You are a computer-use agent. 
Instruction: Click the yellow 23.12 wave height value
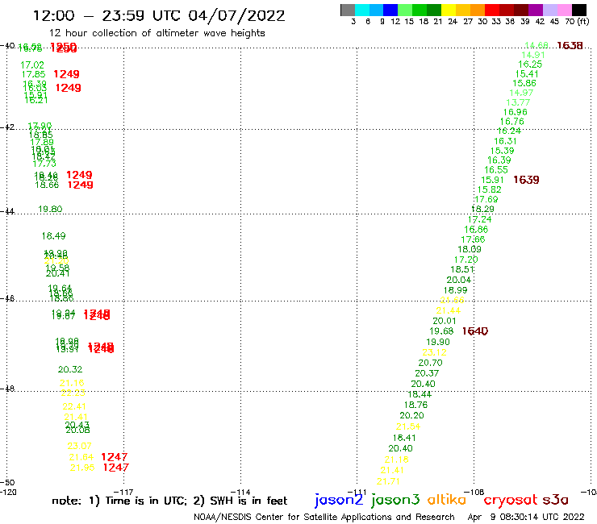[x=434, y=352]
